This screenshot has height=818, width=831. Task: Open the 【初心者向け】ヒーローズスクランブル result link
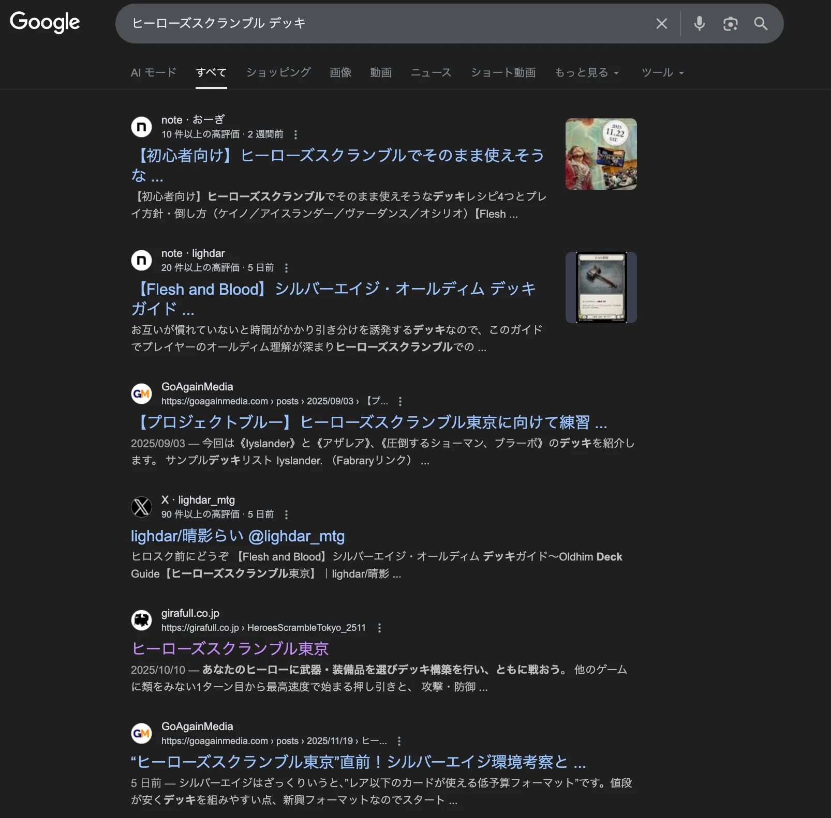tap(338, 165)
